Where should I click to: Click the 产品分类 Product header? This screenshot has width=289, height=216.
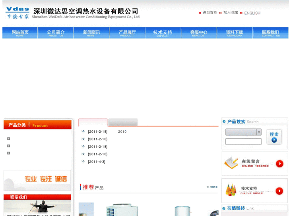click(x=37, y=125)
